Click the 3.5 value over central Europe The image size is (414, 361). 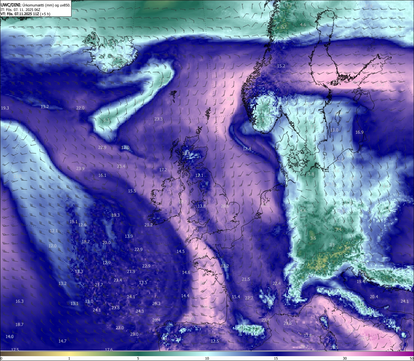click(313, 238)
